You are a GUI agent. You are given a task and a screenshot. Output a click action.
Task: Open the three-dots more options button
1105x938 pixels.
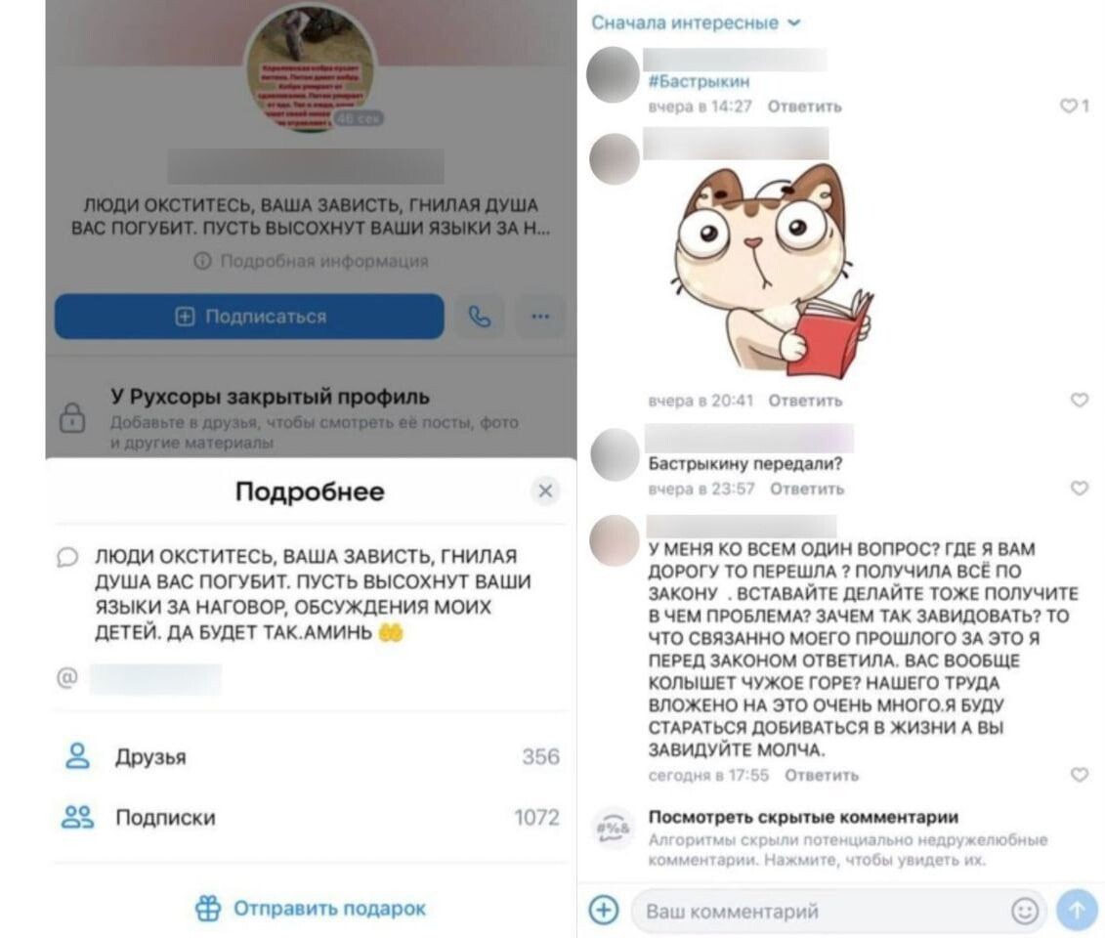pos(540,317)
